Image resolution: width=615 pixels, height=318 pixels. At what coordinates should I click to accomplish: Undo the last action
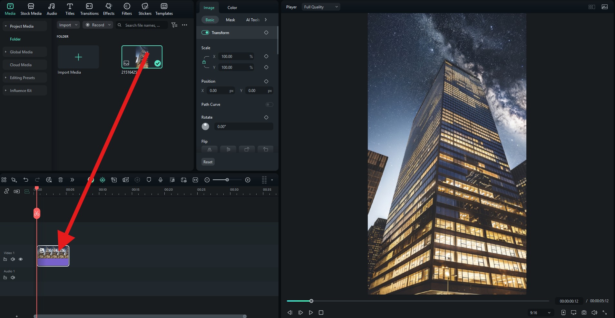(26, 180)
